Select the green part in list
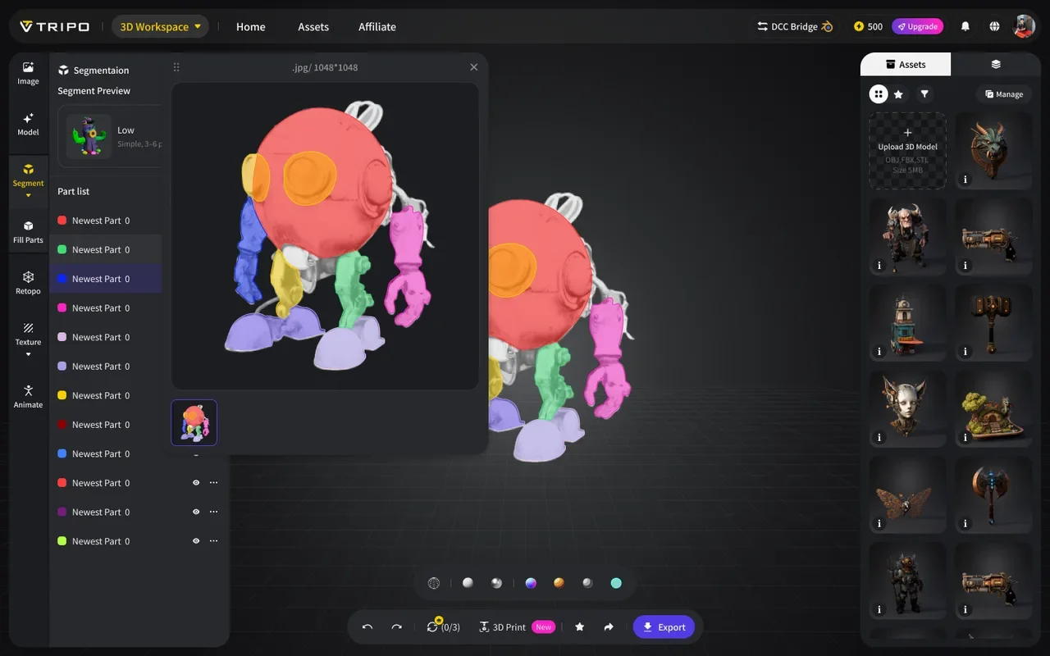The image size is (1050, 656). pyautogui.click(x=106, y=249)
